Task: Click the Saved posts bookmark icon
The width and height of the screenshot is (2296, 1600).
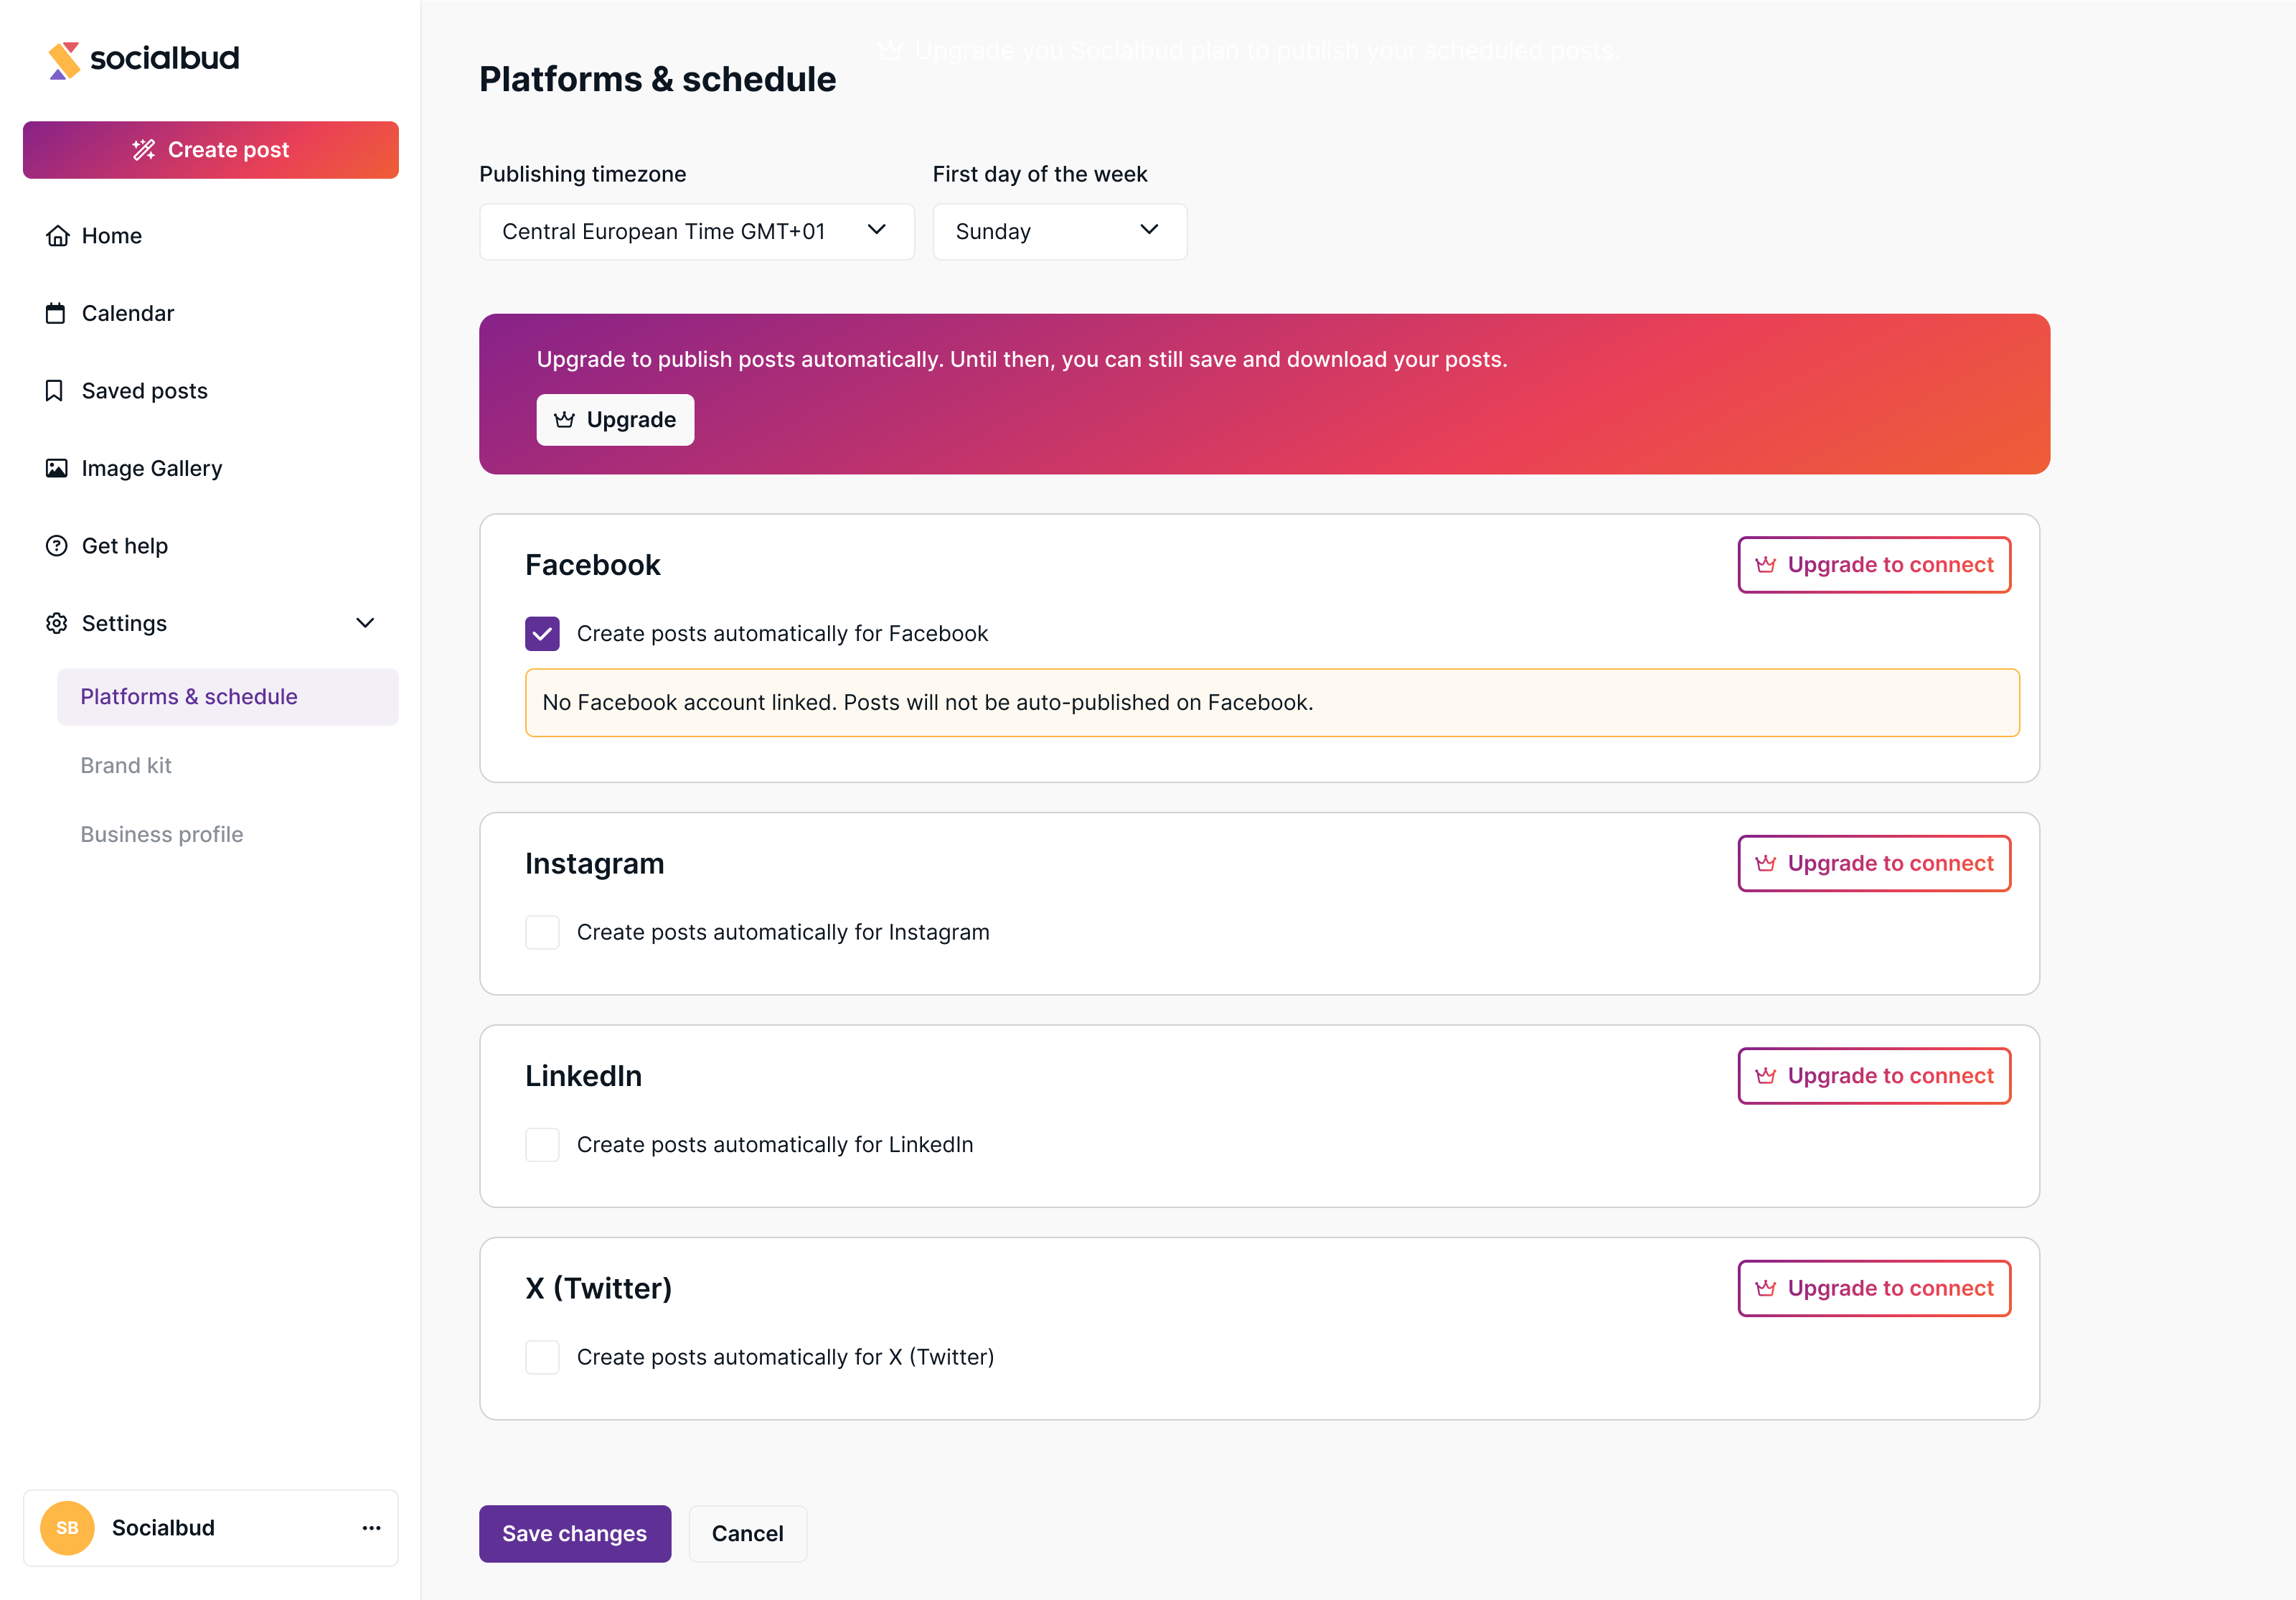Action: (55, 390)
